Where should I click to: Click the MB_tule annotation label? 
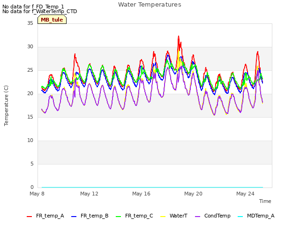pos(52,20)
